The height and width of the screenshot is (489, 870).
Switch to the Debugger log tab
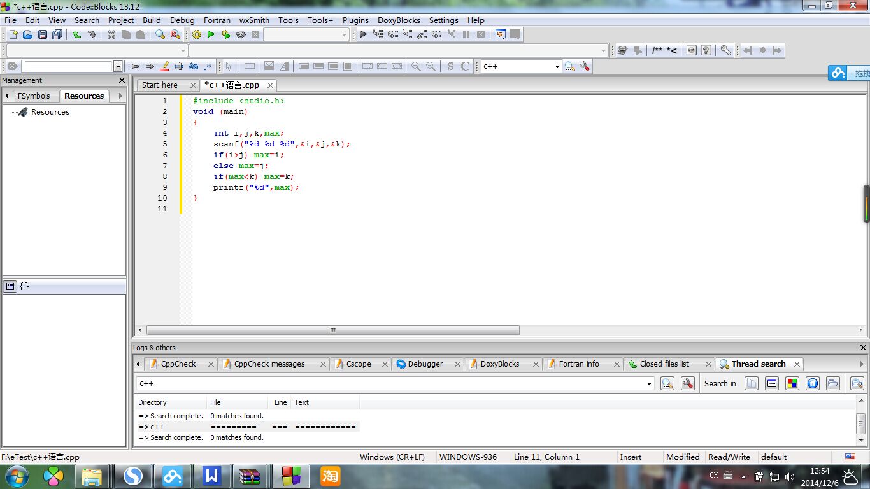[x=425, y=364]
